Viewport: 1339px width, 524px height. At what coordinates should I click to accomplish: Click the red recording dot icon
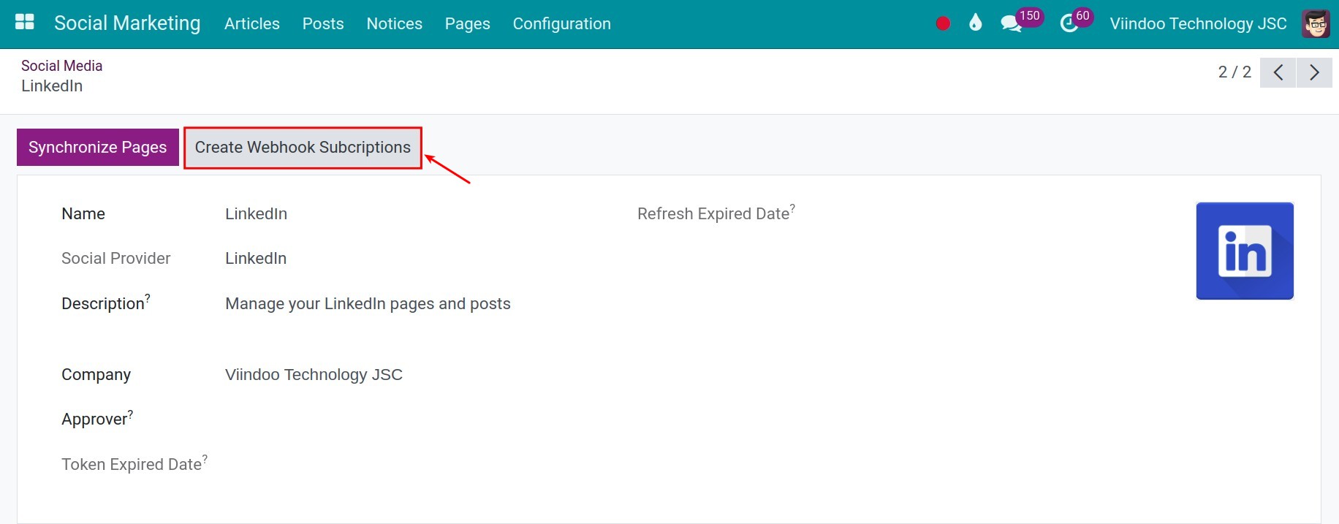tap(943, 24)
